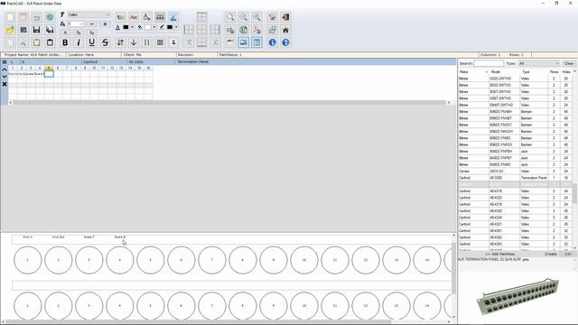Screen dimensions: 578x325
Task: Sort list by the Make column header
Action: click(x=473, y=72)
